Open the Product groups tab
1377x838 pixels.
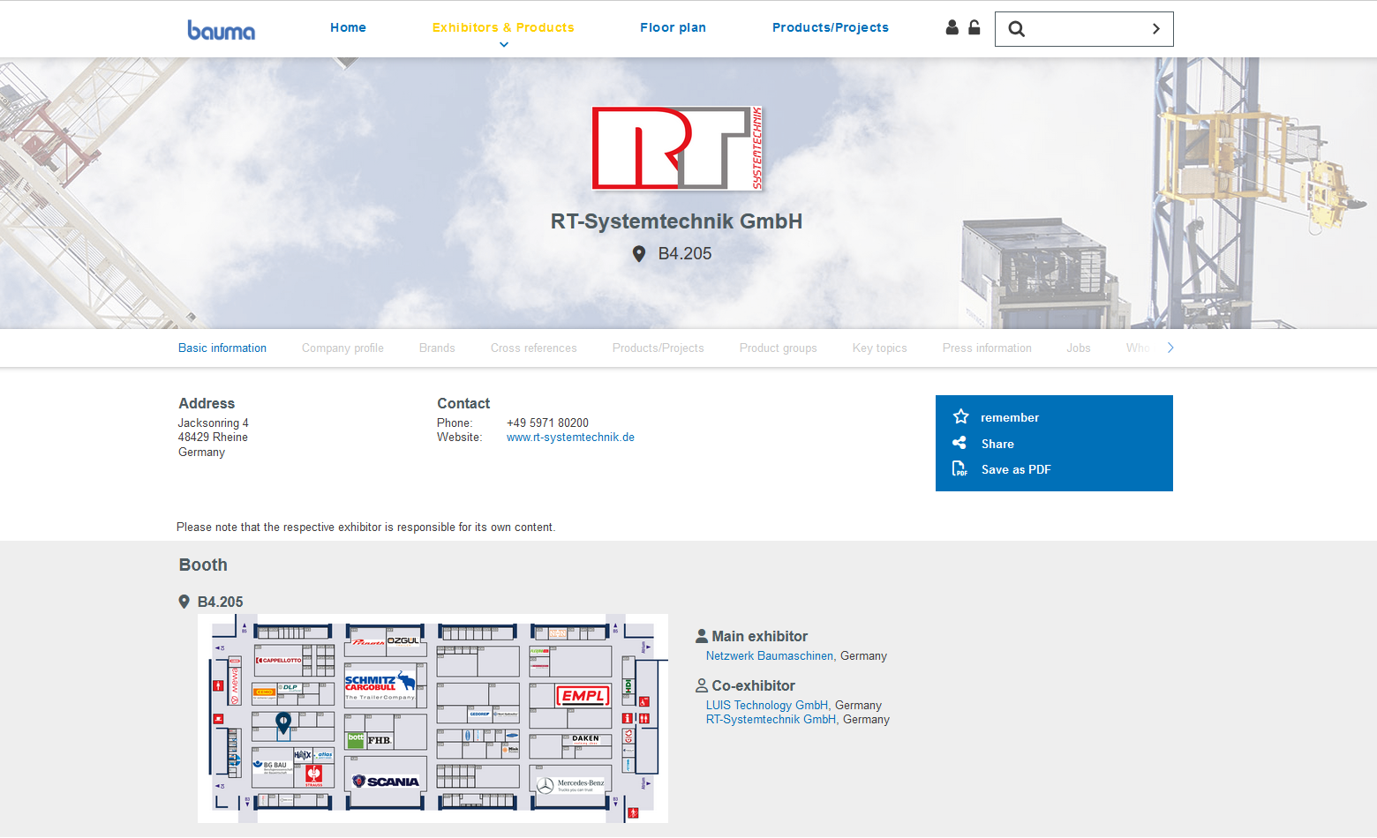click(779, 348)
